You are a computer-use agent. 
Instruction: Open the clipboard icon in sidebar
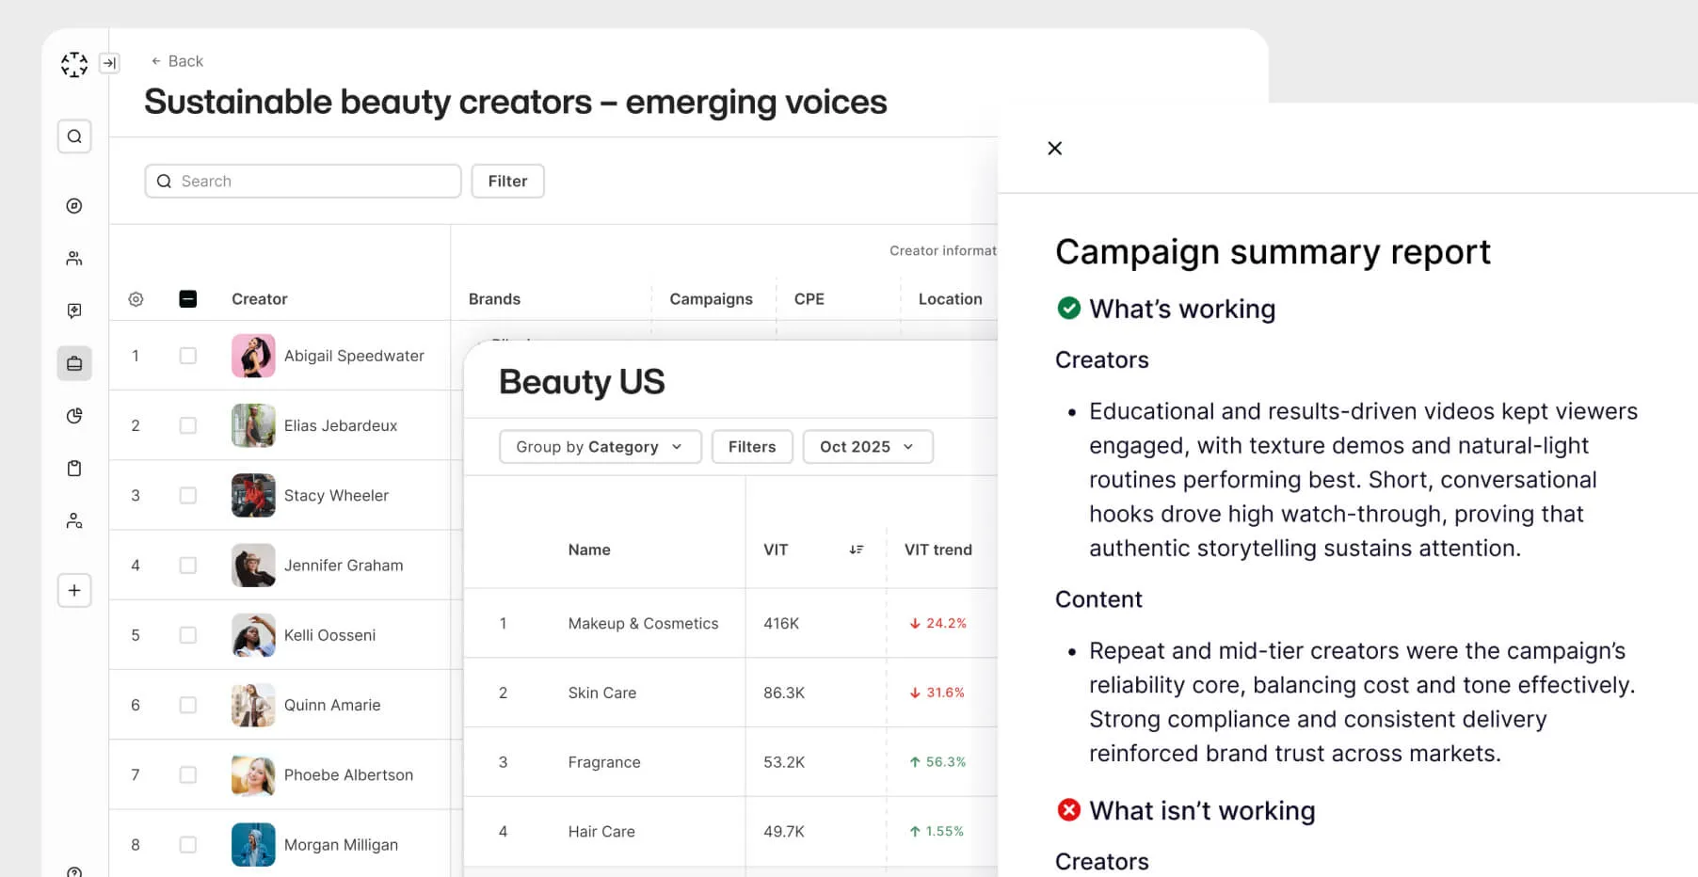74,469
